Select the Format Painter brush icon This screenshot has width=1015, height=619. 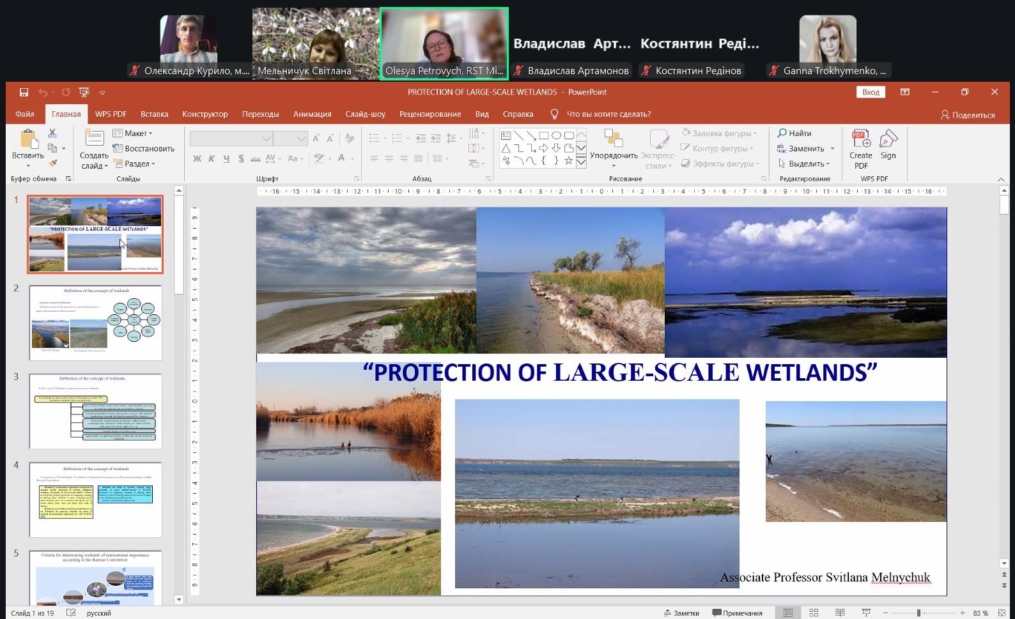pyautogui.click(x=52, y=164)
